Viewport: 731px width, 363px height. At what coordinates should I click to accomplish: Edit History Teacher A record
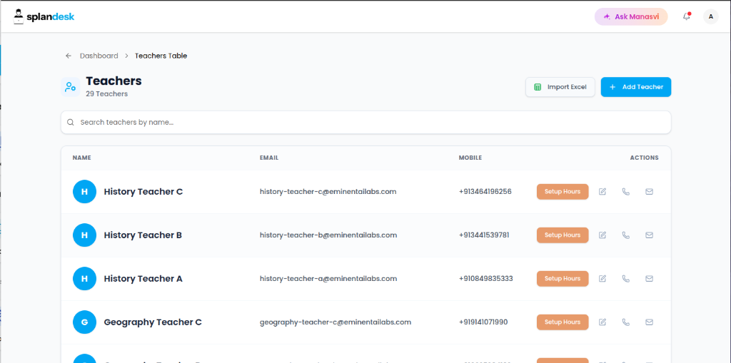click(603, 279)
